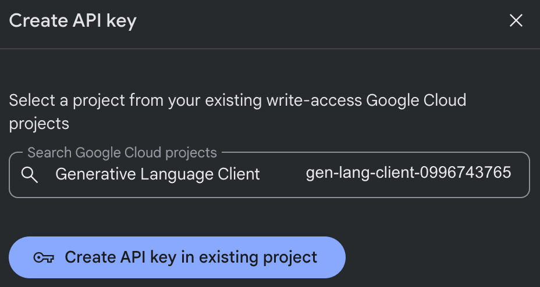Viewport: 540px width, 287px height.
Task: Click the Select a project instruction text
Action: click(237, 112)
